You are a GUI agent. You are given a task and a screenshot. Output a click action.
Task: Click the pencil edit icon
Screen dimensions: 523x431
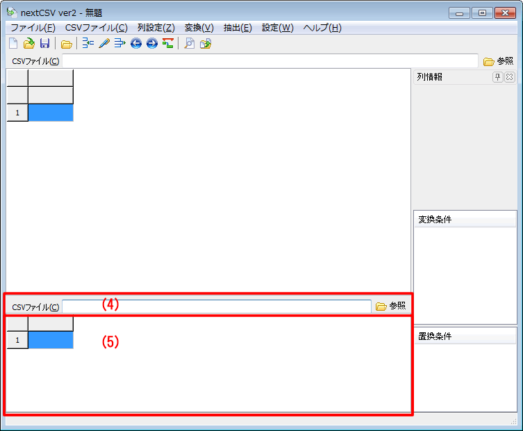pyautogui.click(x=103, y=44)
